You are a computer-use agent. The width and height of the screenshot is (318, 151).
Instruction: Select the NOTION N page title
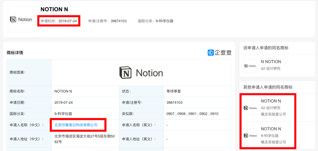coord(54,9)
